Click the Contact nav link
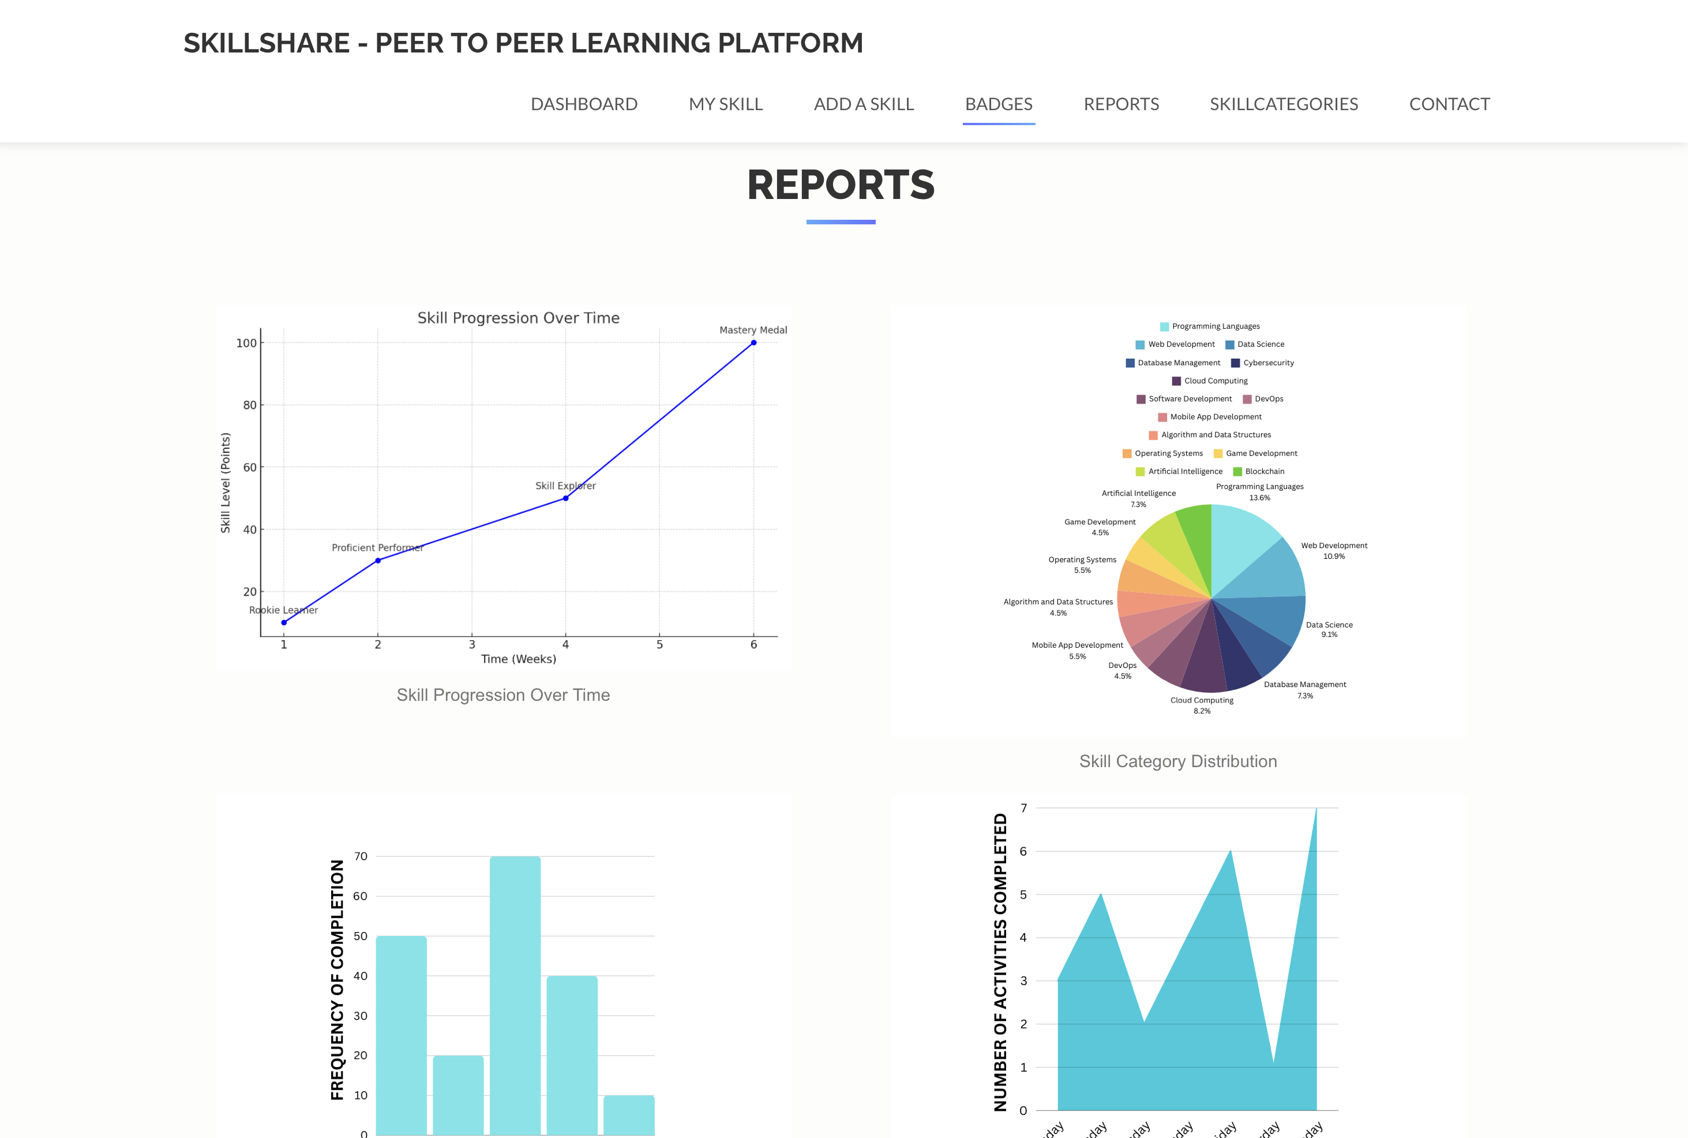 [1449, 104]
